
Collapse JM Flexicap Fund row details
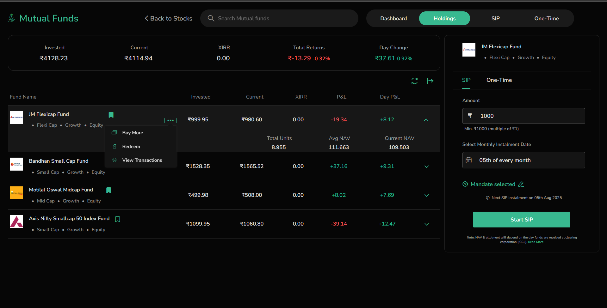pyautogui.click(x=426, y=120)
